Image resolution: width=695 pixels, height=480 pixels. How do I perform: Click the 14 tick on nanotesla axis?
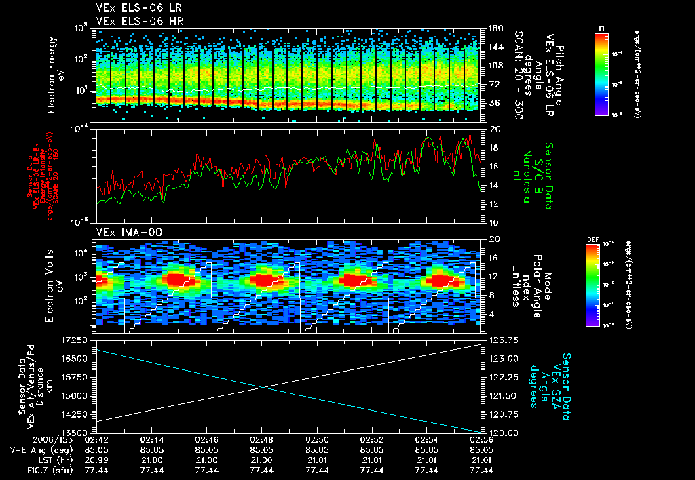(494, 186)
